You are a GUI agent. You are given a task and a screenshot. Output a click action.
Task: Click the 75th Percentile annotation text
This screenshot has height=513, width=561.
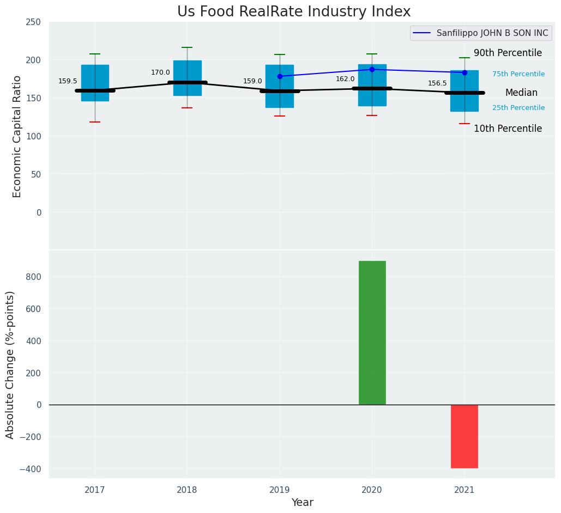(x=518, y=74)
